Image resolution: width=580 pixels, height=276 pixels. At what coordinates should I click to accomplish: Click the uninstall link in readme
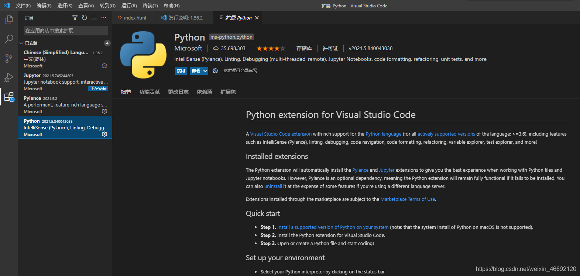(273, 186)
